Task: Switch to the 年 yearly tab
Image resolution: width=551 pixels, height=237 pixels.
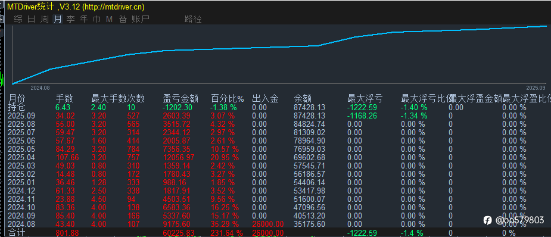Action: [x=83, y=19]
